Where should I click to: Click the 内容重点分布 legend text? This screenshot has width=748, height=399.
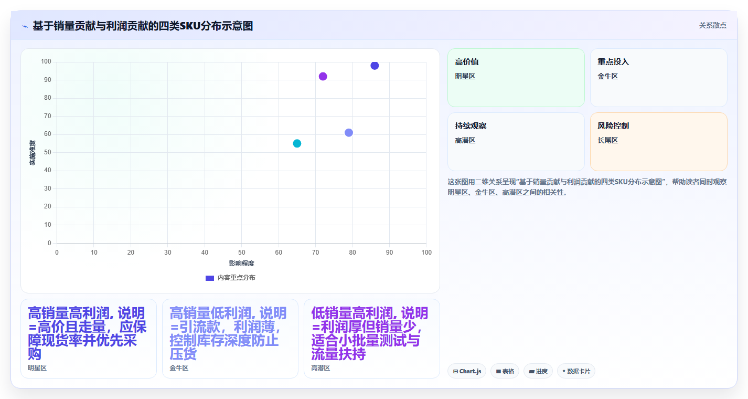pyautogui.click(x=237, y=278)
